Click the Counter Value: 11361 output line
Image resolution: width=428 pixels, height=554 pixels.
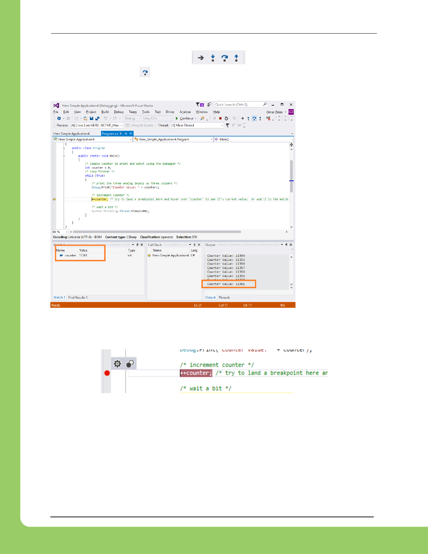coord(226,284)
